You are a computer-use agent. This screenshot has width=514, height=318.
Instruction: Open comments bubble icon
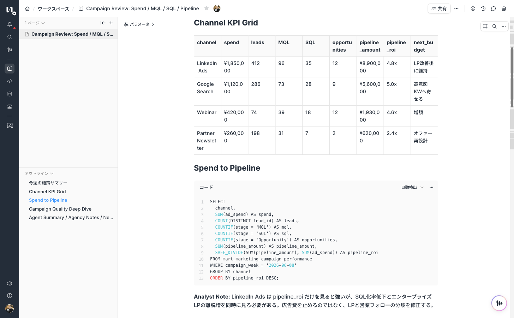click(494, 8)
